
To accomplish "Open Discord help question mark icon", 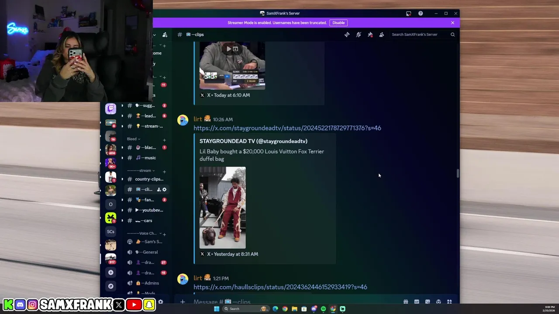I will coord(420,14).
